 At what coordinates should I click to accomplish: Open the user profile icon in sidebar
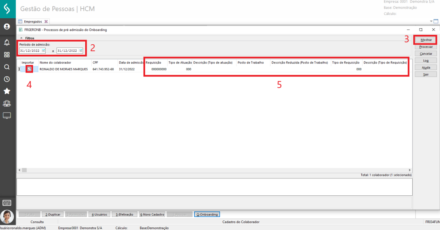[x=7, y=26]
